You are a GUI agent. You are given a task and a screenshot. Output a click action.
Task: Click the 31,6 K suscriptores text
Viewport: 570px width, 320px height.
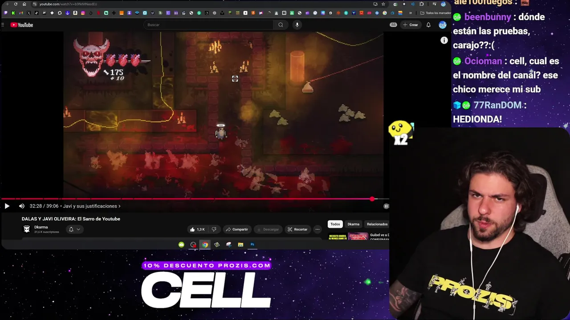(x=47, y=232)
